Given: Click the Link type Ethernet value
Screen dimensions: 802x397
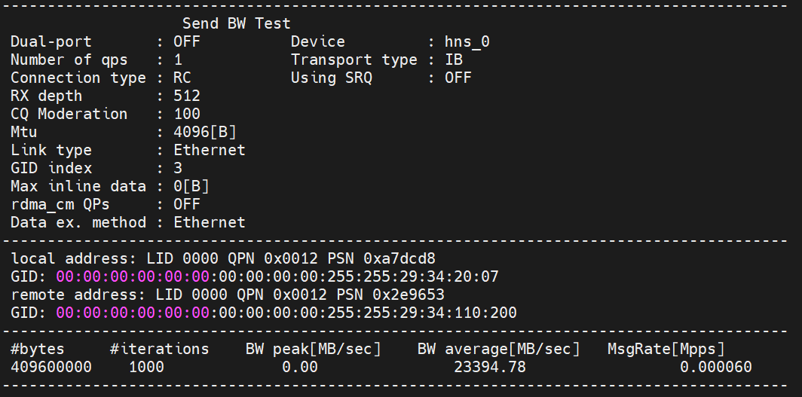Looking at the screenshot, I should click(209, 150).
